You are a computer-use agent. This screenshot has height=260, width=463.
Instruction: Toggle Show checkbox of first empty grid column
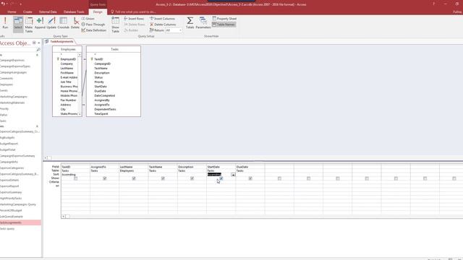point(279,178)
